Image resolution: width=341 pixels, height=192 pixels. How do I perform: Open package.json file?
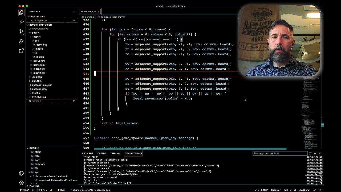click(39, 89)
